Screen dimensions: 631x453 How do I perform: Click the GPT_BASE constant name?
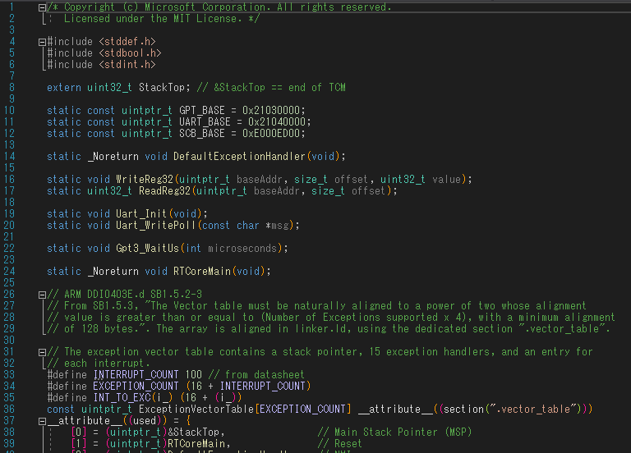click(x=201, y=111)
